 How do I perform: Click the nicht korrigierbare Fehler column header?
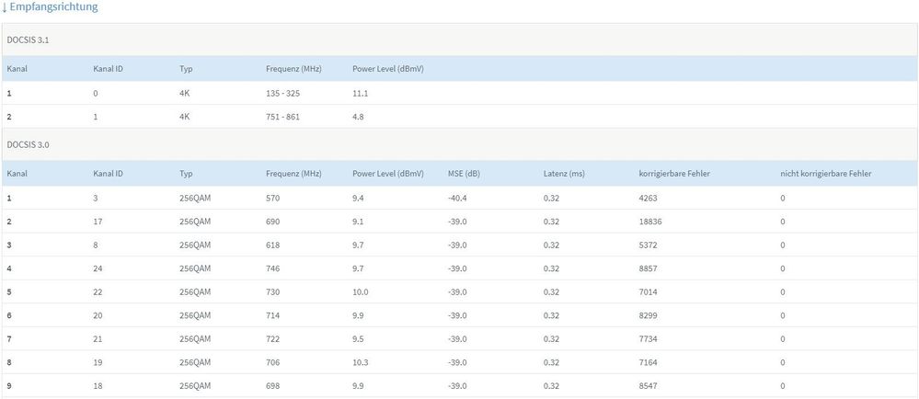coord(825,174)
